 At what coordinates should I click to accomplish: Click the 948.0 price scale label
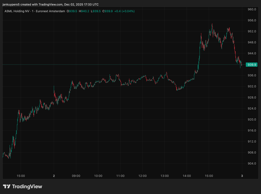click(x=252, y=42)
